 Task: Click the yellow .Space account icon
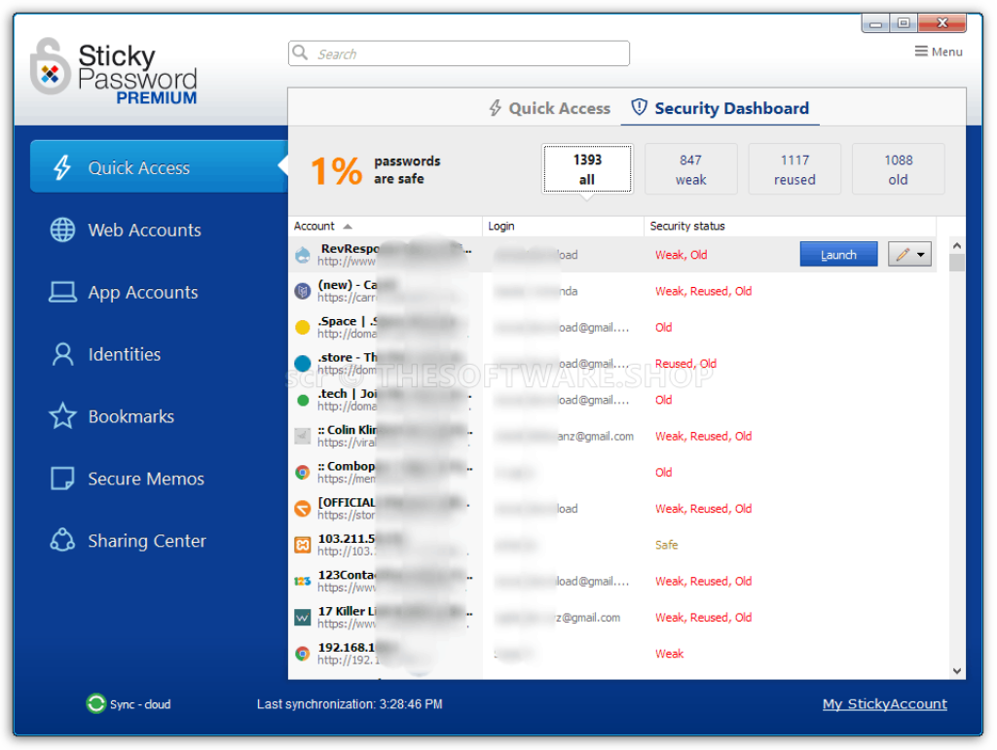(x=303, y=328)
